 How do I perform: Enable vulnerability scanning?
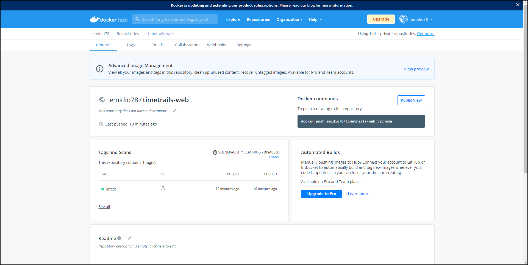(274, 157)
